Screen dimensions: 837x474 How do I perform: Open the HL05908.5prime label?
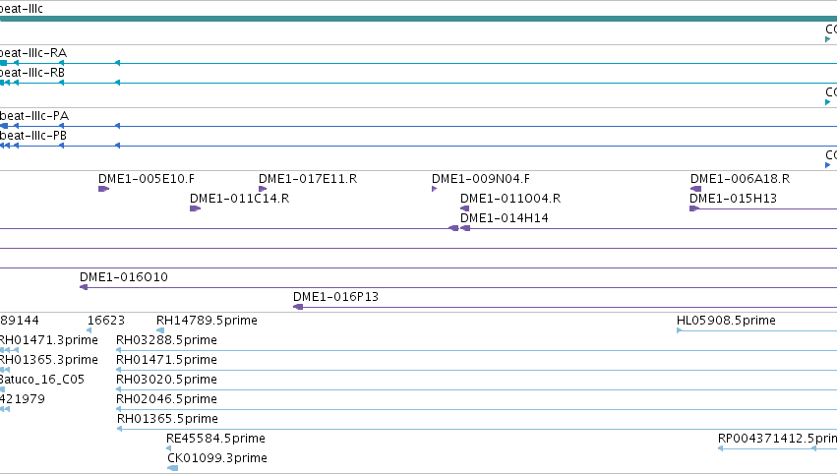[x=726, y=321]
